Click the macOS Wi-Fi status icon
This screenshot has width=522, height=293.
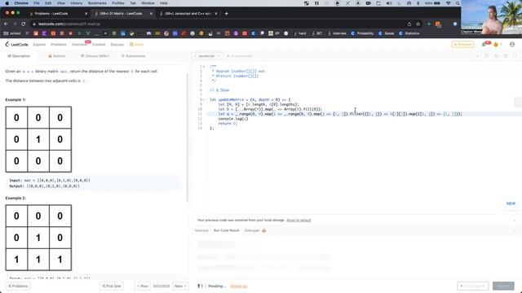coord(448,3)
